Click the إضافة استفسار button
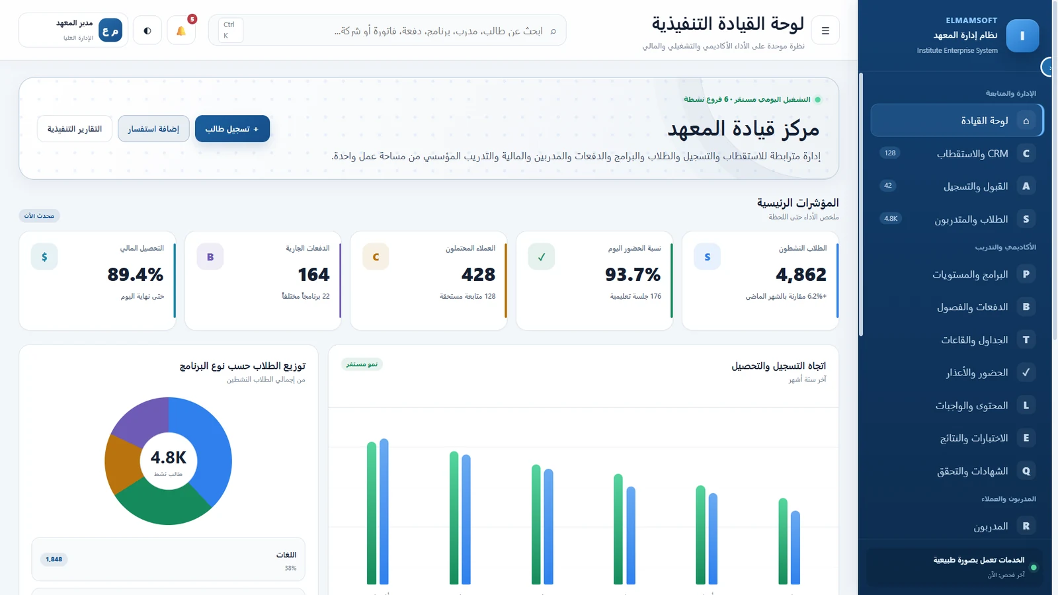Viewport: 1058px width, 595px height. pos(153,129)
